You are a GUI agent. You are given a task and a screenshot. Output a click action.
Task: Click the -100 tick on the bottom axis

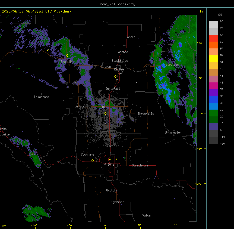tap(34, 225)
